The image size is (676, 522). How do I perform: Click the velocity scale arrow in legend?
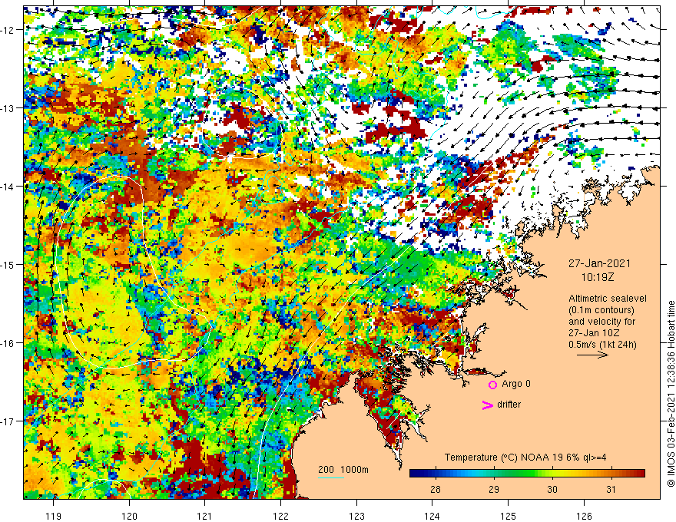point(593,355)
